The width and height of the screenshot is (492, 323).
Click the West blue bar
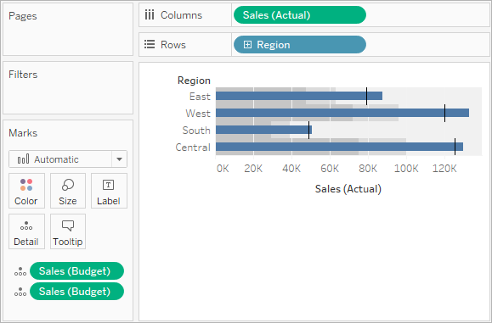pyautogui.click(x=342, y=113)
